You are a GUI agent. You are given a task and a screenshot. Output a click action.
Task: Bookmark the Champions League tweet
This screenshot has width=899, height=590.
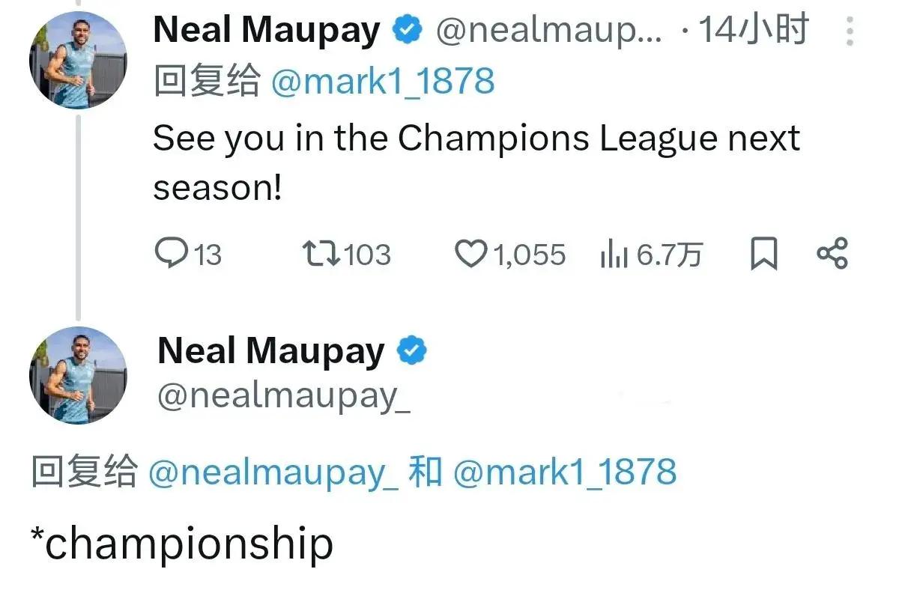pos(763,255)
